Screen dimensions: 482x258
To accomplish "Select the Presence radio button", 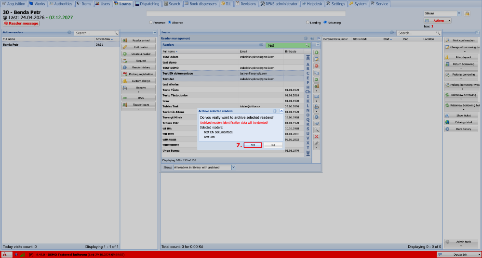I will (x=150, y=23).
